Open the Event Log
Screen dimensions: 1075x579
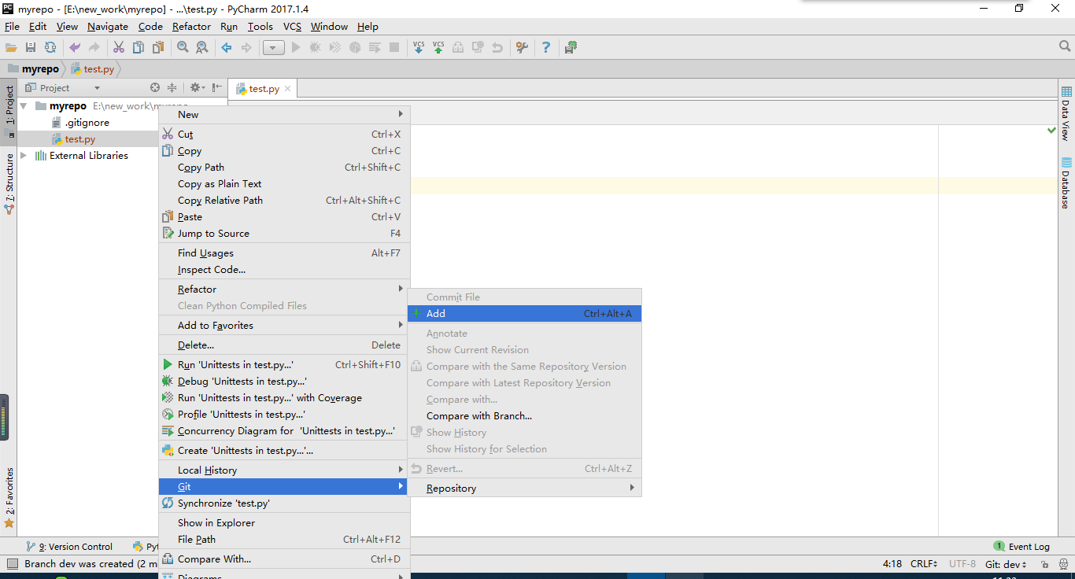pyautogui.click(x=1021, y=546)
